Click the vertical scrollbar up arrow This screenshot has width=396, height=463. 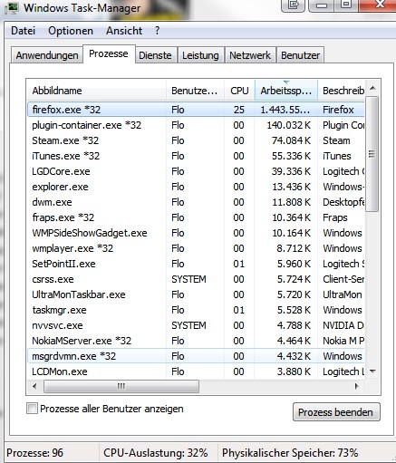(372, 88)
